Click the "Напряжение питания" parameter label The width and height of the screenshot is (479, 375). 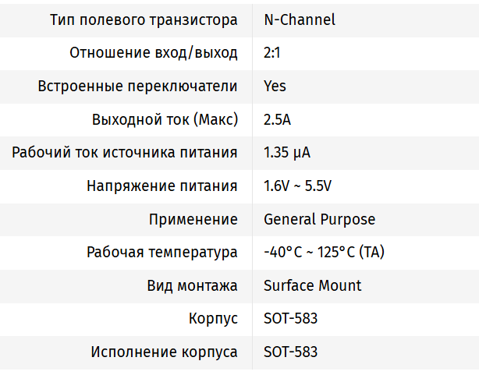tap(162, 186)
